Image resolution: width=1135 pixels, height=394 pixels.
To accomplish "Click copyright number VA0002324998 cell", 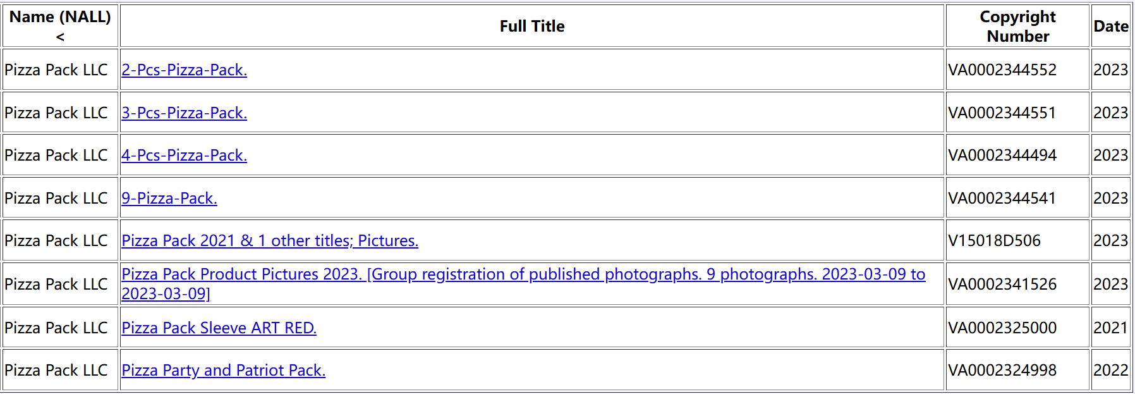I will click(1017, 370).
